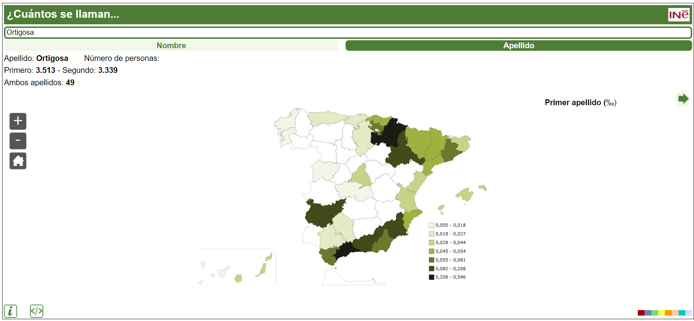This screenshot has height=321, width=694.
Task: Select the Apellido tab
Action: click(519, 45)
